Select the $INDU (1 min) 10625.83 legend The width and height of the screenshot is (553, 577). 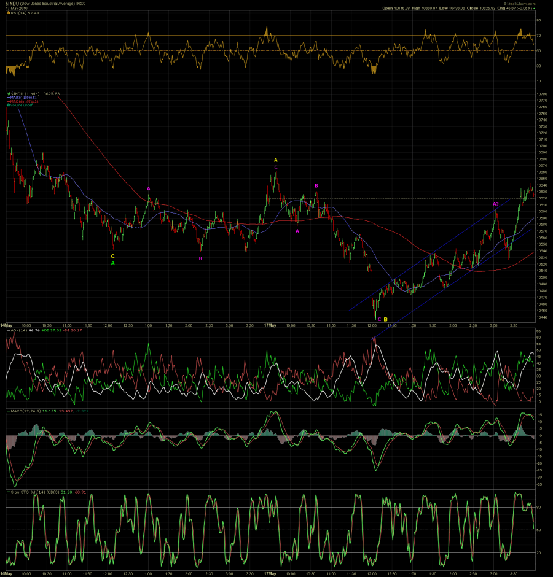coord(36,94)
